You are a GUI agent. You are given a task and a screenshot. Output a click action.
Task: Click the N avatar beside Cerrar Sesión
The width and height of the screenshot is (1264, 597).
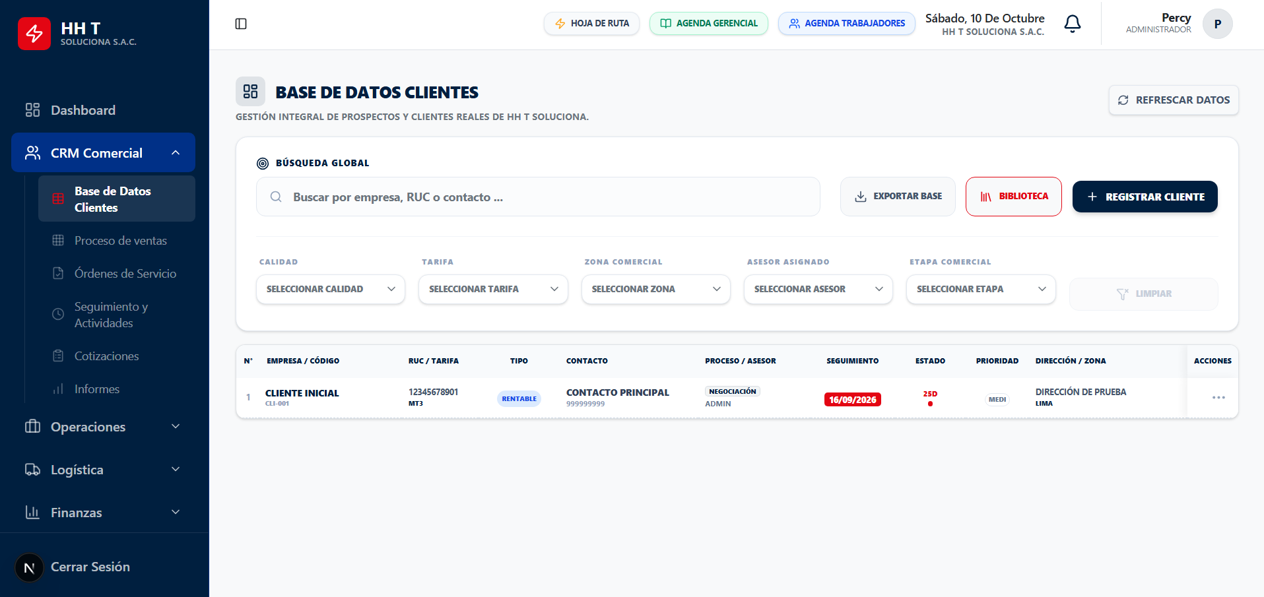(x=29, y=567)
